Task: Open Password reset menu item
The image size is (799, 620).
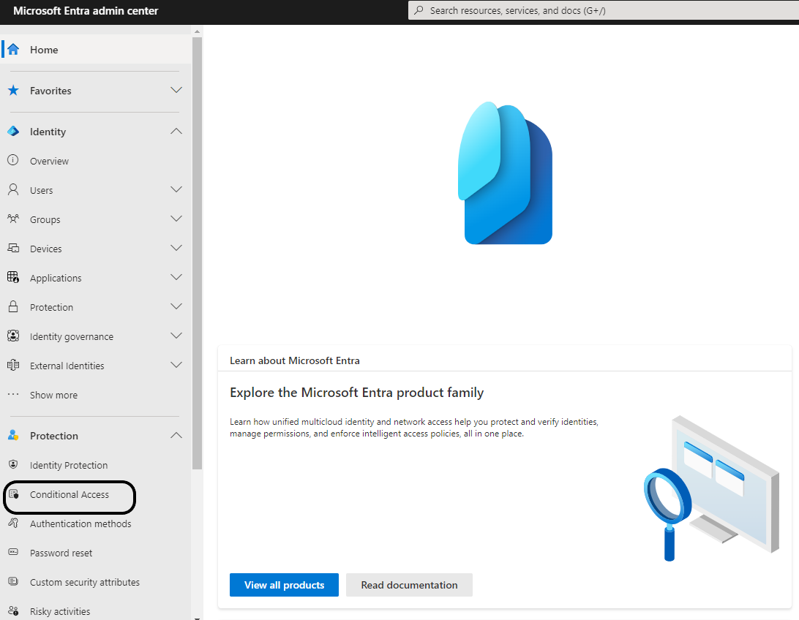Action: [96, 553]
